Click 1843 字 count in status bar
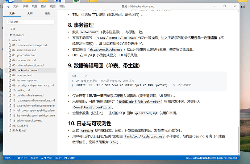This screenshot has height=164, width=250. click(x=33, y=158)
